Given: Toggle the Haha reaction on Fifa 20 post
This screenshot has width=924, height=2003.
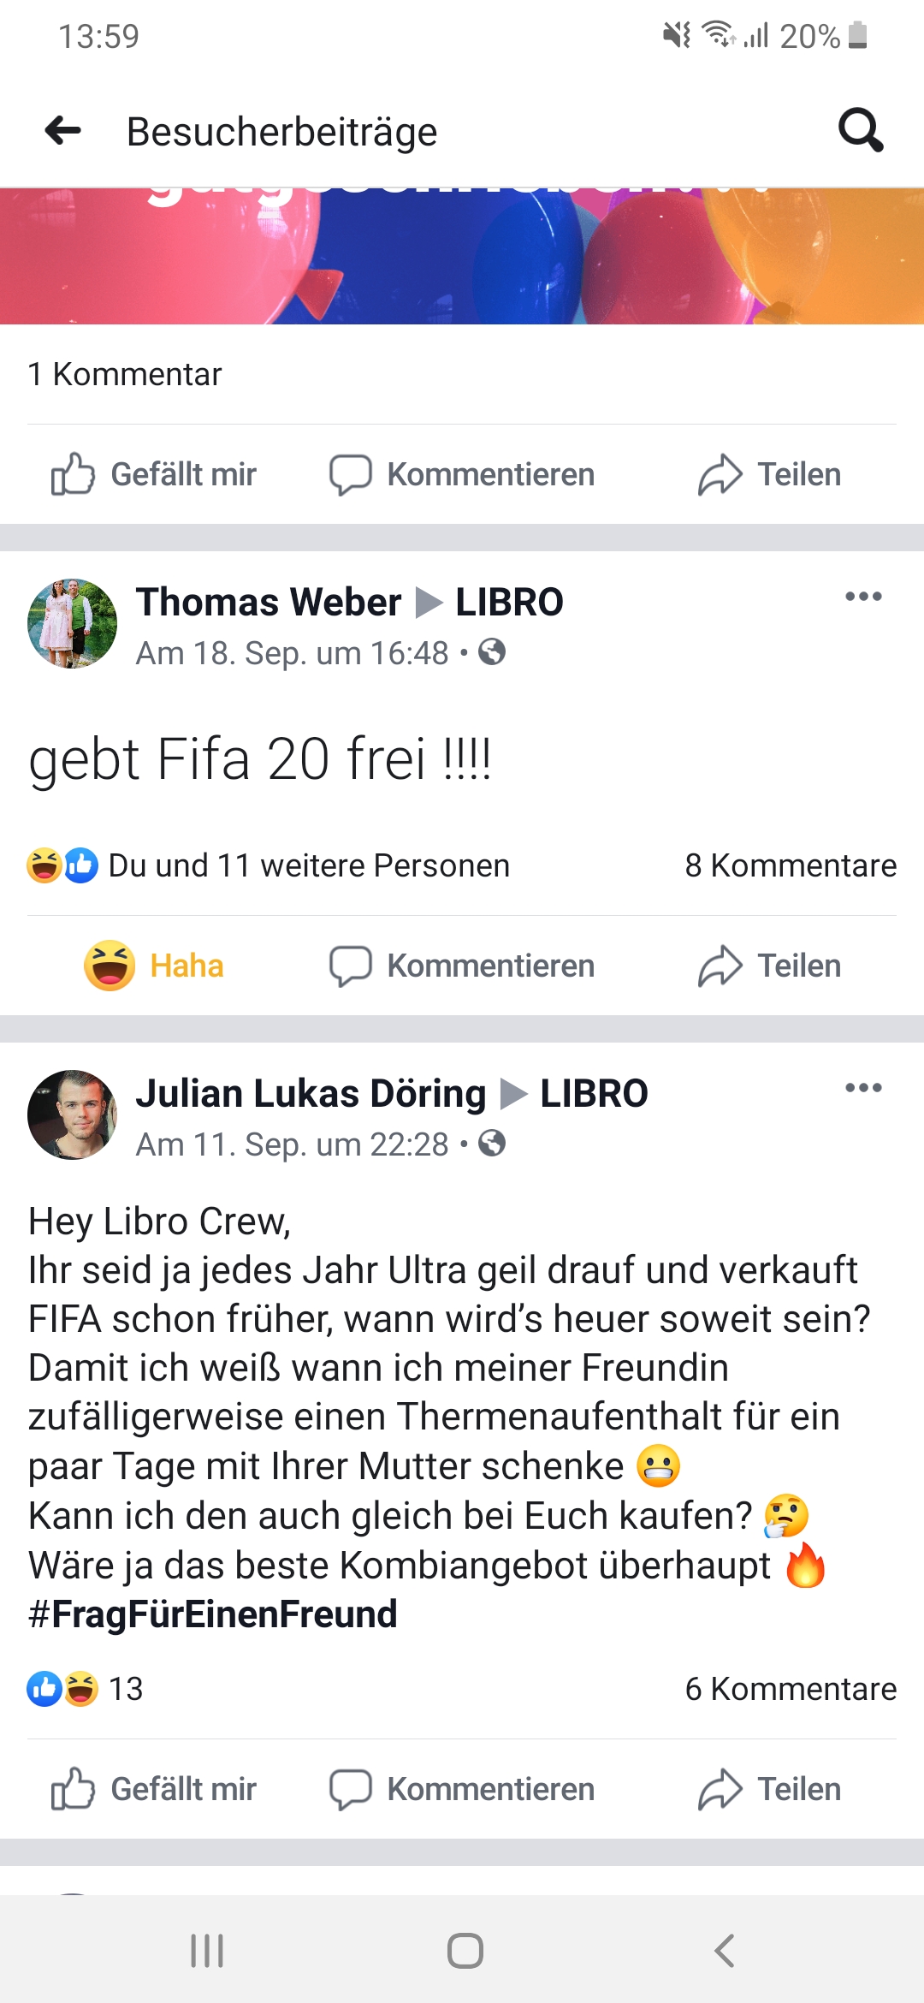Looking at the screenshot, I should coord(154,966).
